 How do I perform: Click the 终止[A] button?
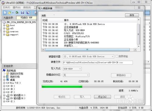tap(102, 97)
